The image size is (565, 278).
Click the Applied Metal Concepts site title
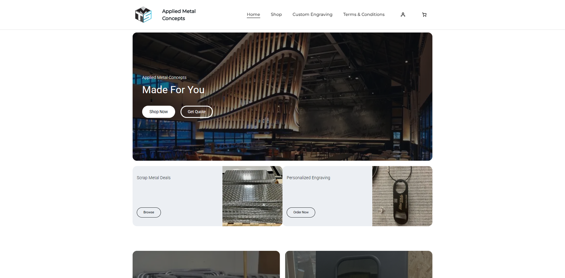(179, 15)
